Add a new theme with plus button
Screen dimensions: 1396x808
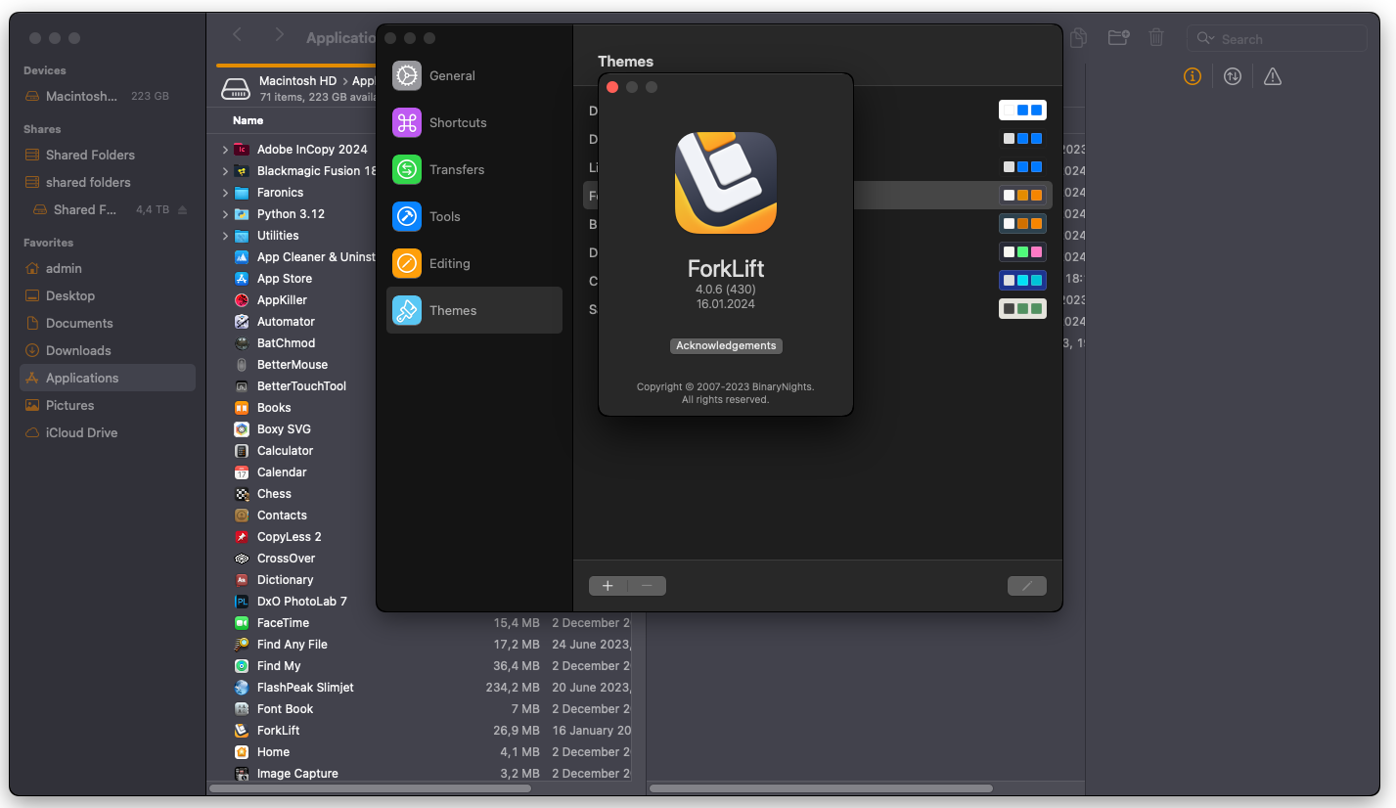[608, 586]
